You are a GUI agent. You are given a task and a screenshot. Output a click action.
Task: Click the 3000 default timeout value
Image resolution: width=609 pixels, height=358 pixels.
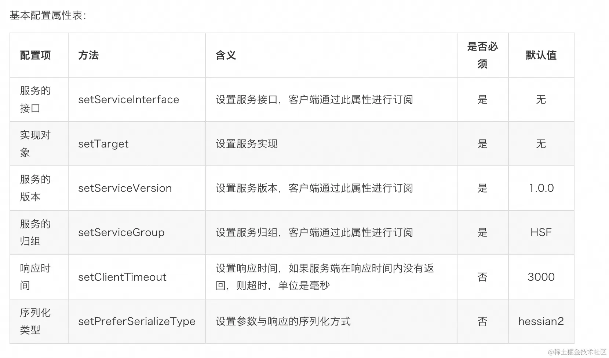click(541, 277)
